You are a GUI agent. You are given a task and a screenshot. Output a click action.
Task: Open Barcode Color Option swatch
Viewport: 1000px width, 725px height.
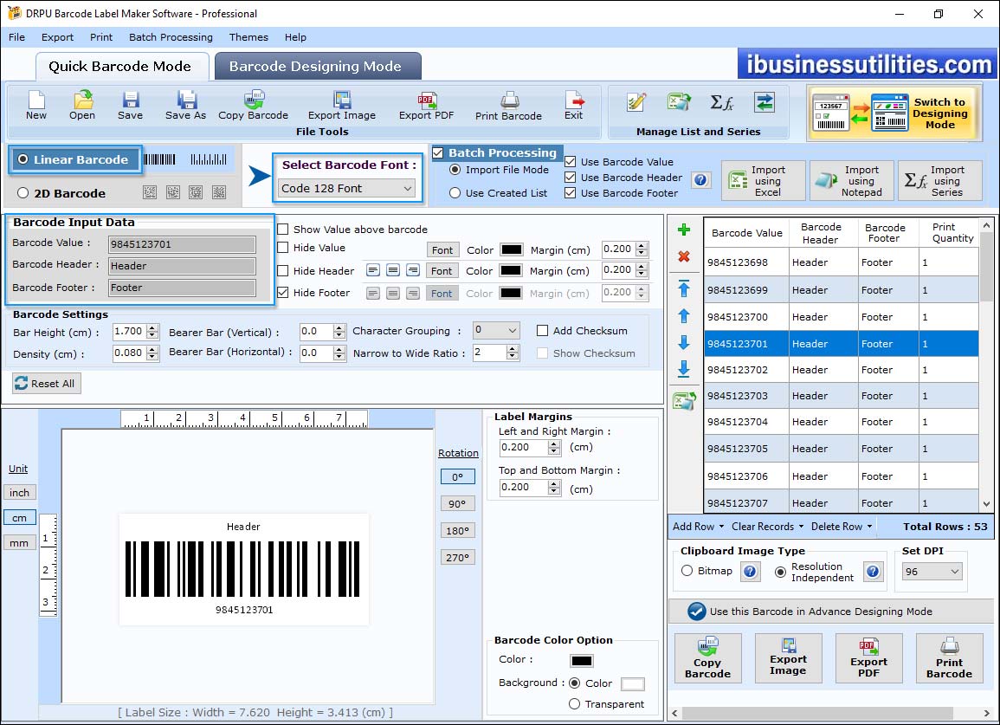582,661
